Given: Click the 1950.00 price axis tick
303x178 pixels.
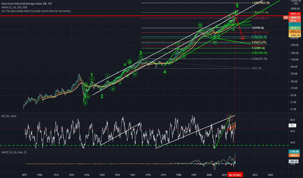Looking at the screenshot, I should click(295, 53).
